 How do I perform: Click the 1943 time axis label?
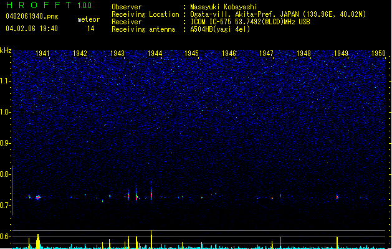(x=117, y=54)
